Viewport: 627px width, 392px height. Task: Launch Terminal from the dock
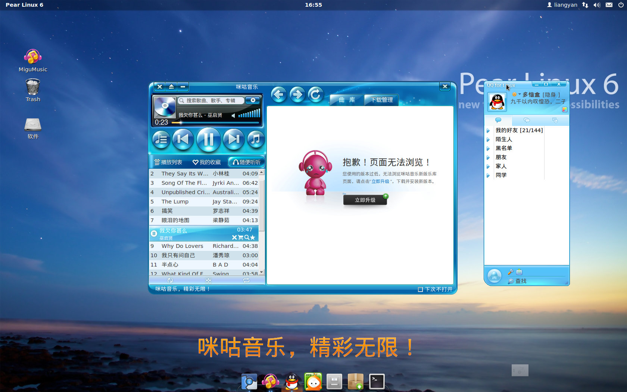377,381
